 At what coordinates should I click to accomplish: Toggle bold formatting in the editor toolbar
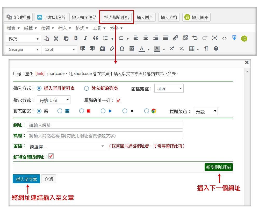coord(76,38)
